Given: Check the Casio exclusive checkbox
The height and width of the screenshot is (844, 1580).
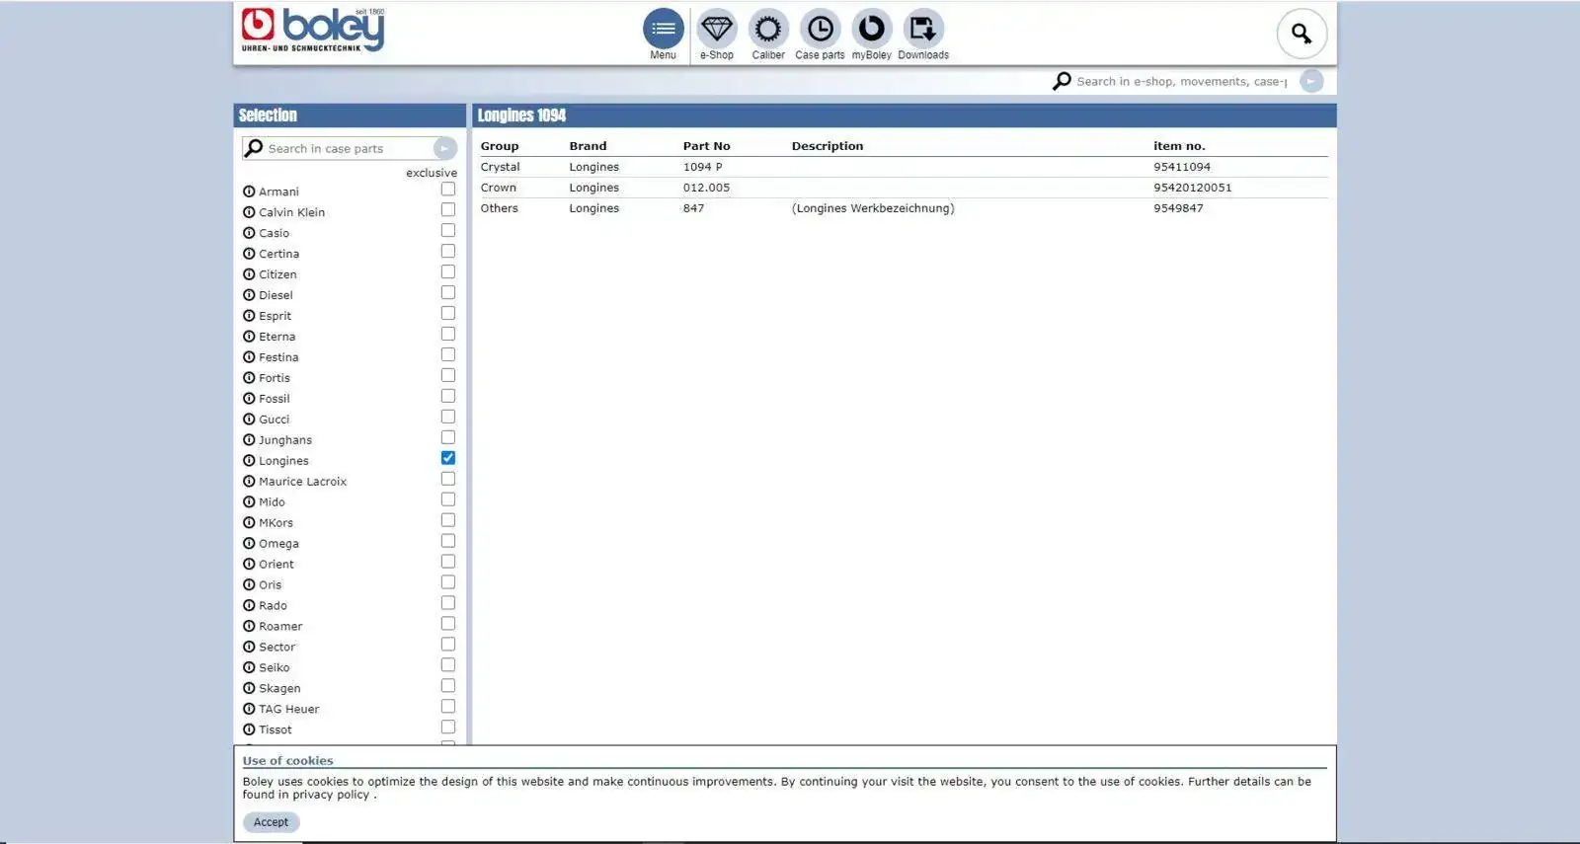Looking at the screenshot, I should point(448,230).
